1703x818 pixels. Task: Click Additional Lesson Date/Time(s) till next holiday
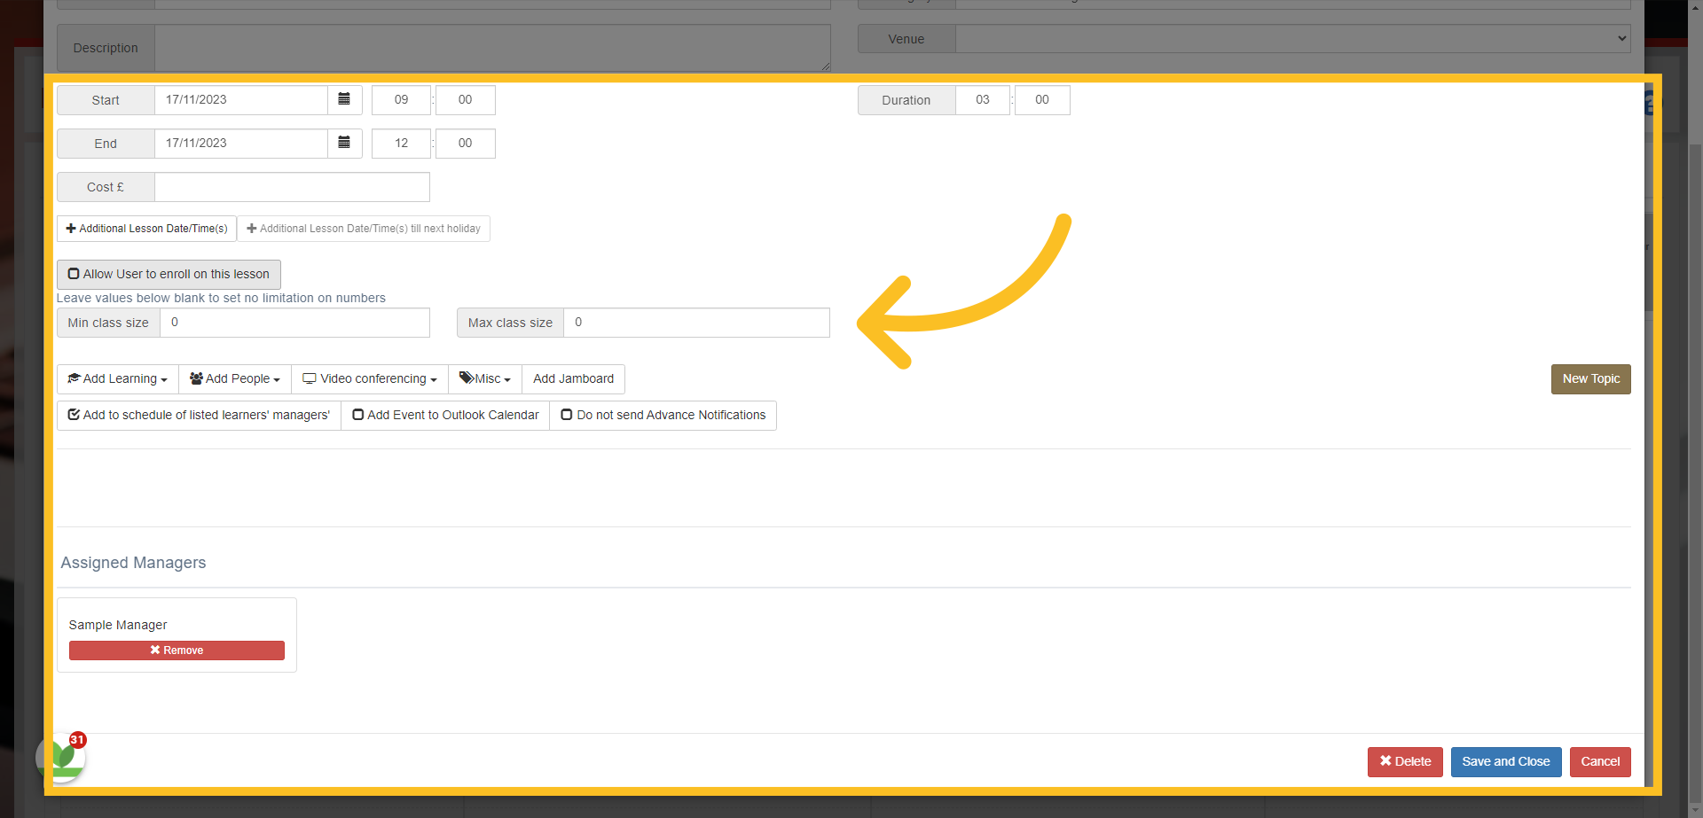(x=364, y=229)
